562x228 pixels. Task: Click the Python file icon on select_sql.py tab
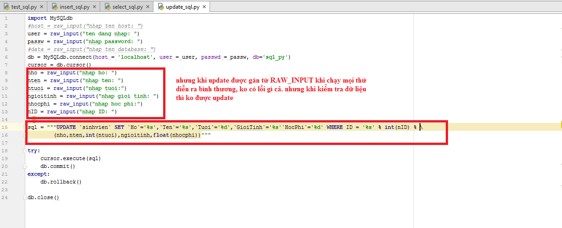pyautogui.click(x=108, y=7)
